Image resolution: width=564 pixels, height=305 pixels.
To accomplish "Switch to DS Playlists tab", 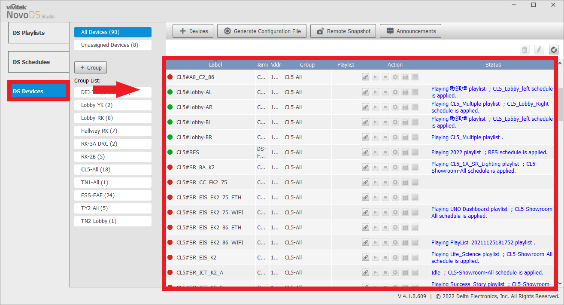I will tap(39, 33).
